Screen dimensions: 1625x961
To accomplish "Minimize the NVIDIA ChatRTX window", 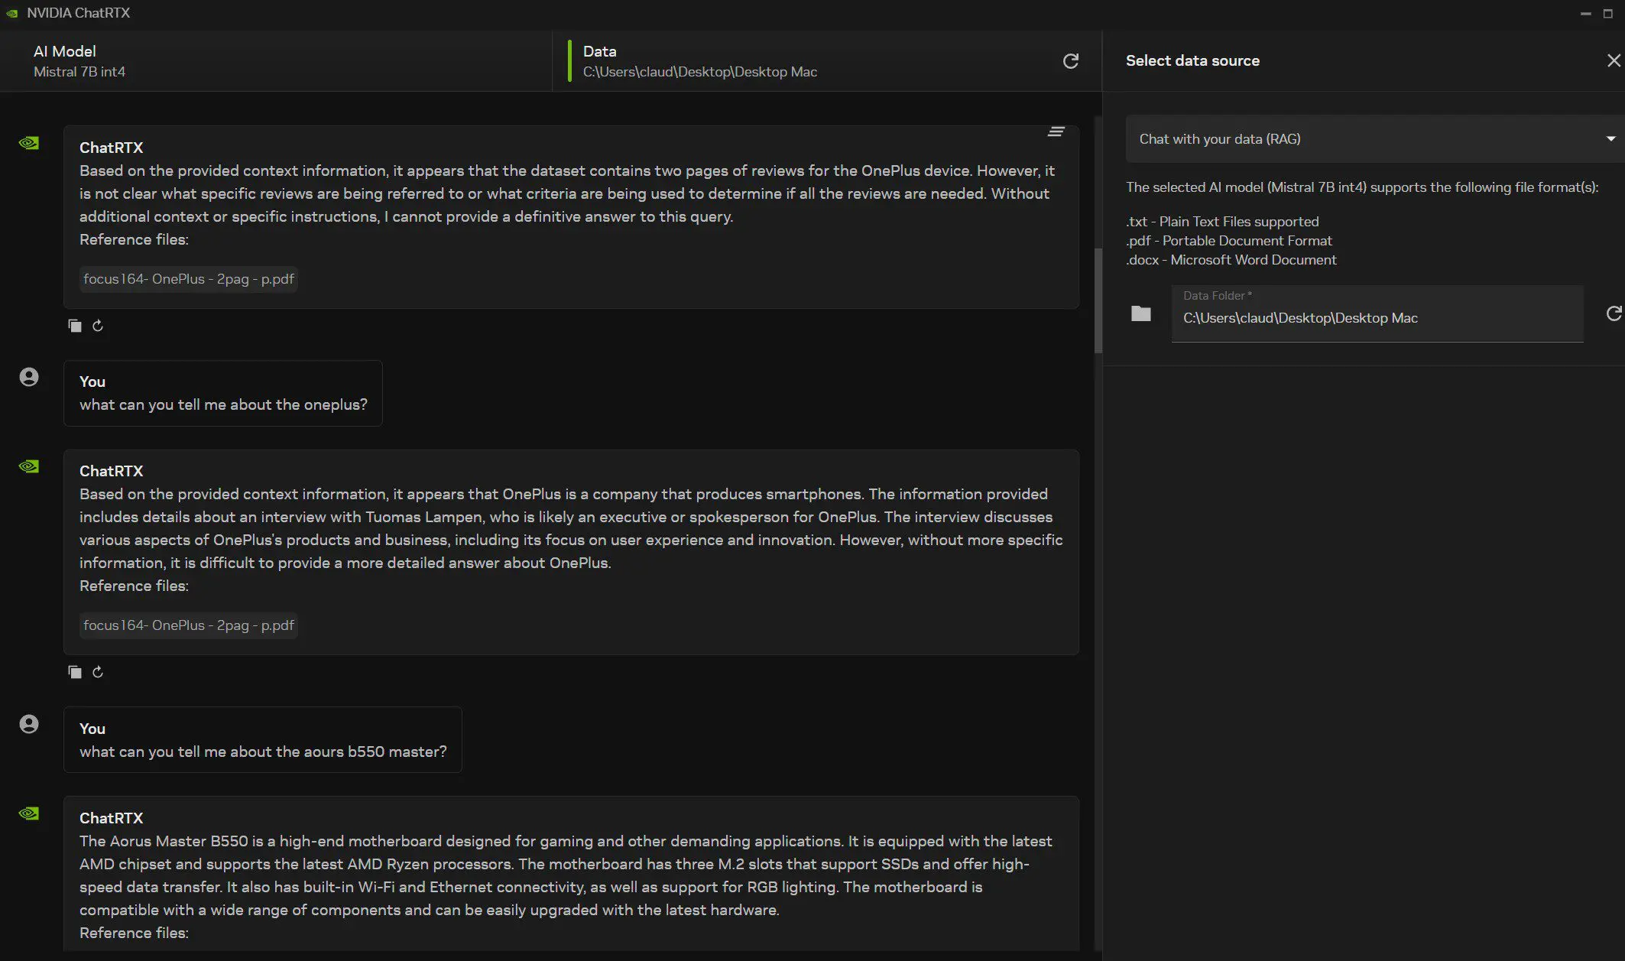I will [1585, 13].
